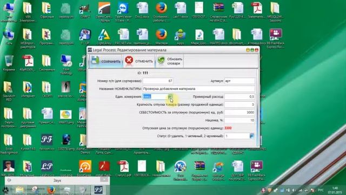Click the PF application taskbar button
Image resolution: width=346 pixels, height=195 pixels.
click(x=98, y=190)
